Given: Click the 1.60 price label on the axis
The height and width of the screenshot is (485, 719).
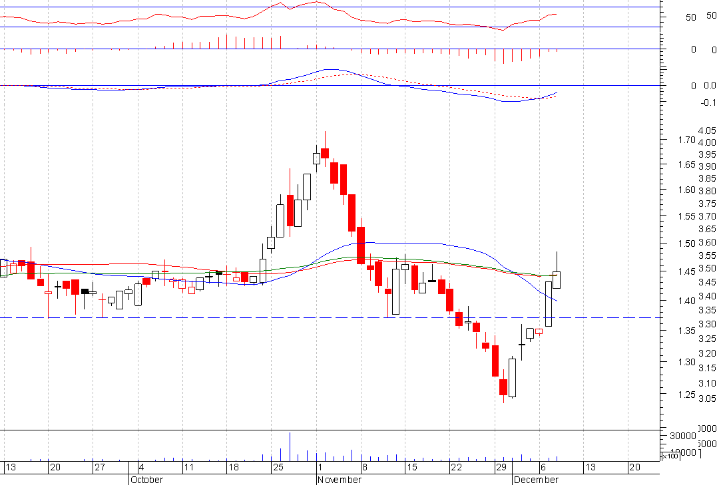Looking at the screenshot, I should [x=687, y=190].
